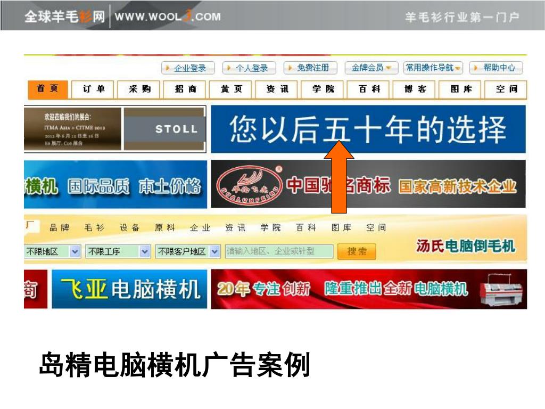Switch to the 百科 main nav tab
The width and height of the screenshot is (545, 409).
tap(368, 89)
